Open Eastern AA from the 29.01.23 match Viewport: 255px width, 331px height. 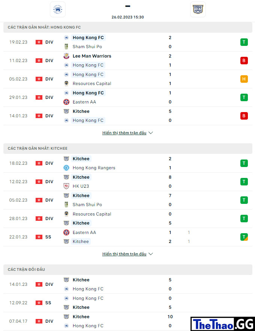click(x=84, y=102)
